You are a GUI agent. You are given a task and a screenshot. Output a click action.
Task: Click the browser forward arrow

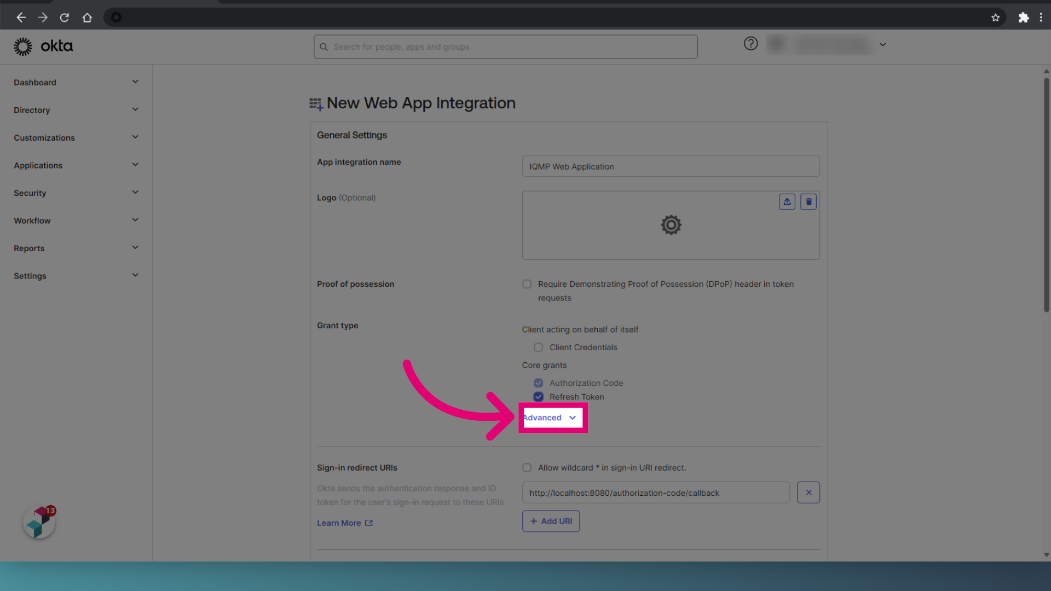pos(43,18)
